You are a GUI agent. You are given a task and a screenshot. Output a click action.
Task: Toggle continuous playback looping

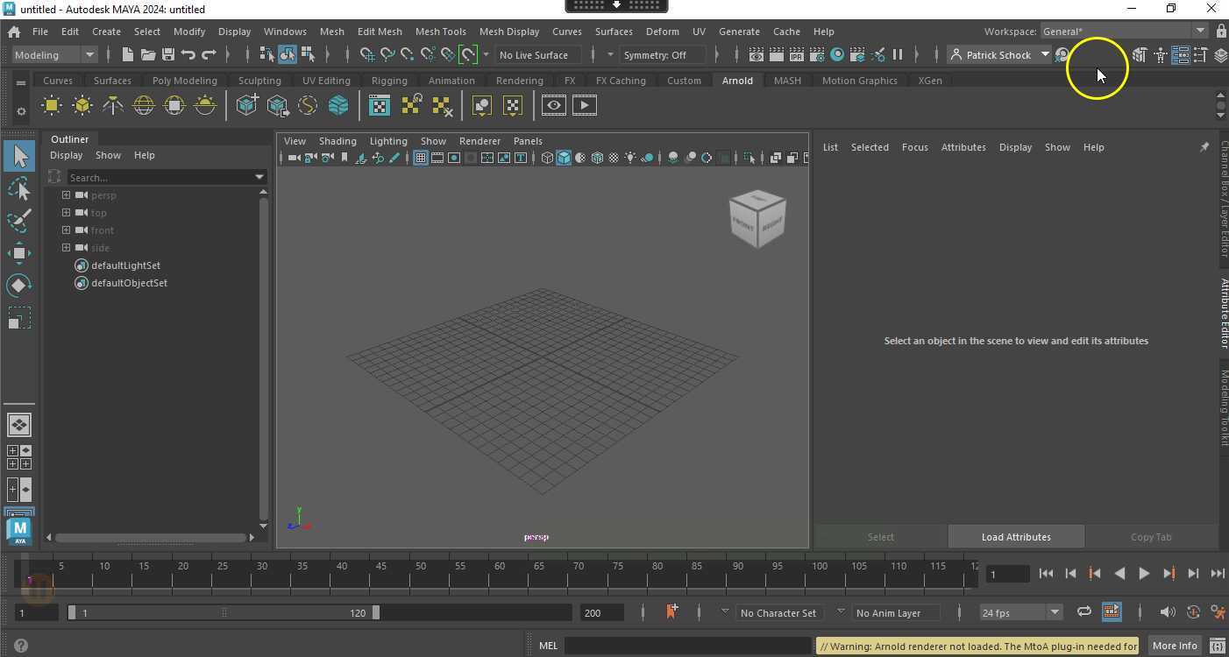pos(1084,611)
